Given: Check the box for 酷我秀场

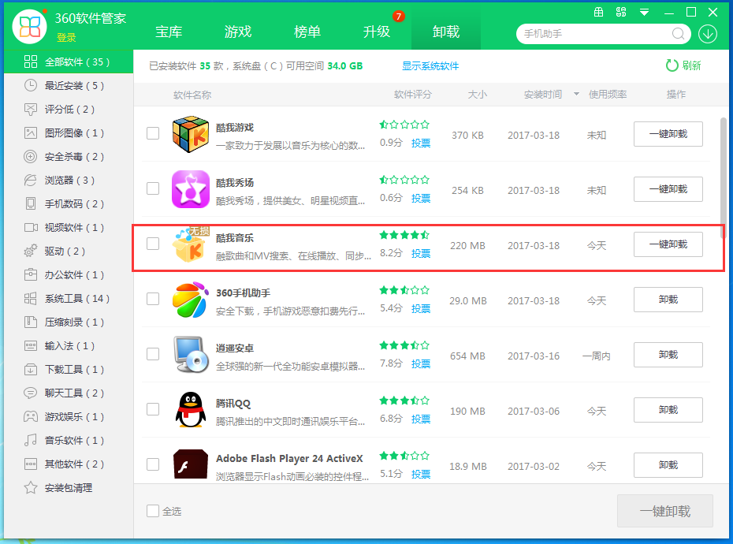Looking at the screenshot, I should [x=153, y=188].
